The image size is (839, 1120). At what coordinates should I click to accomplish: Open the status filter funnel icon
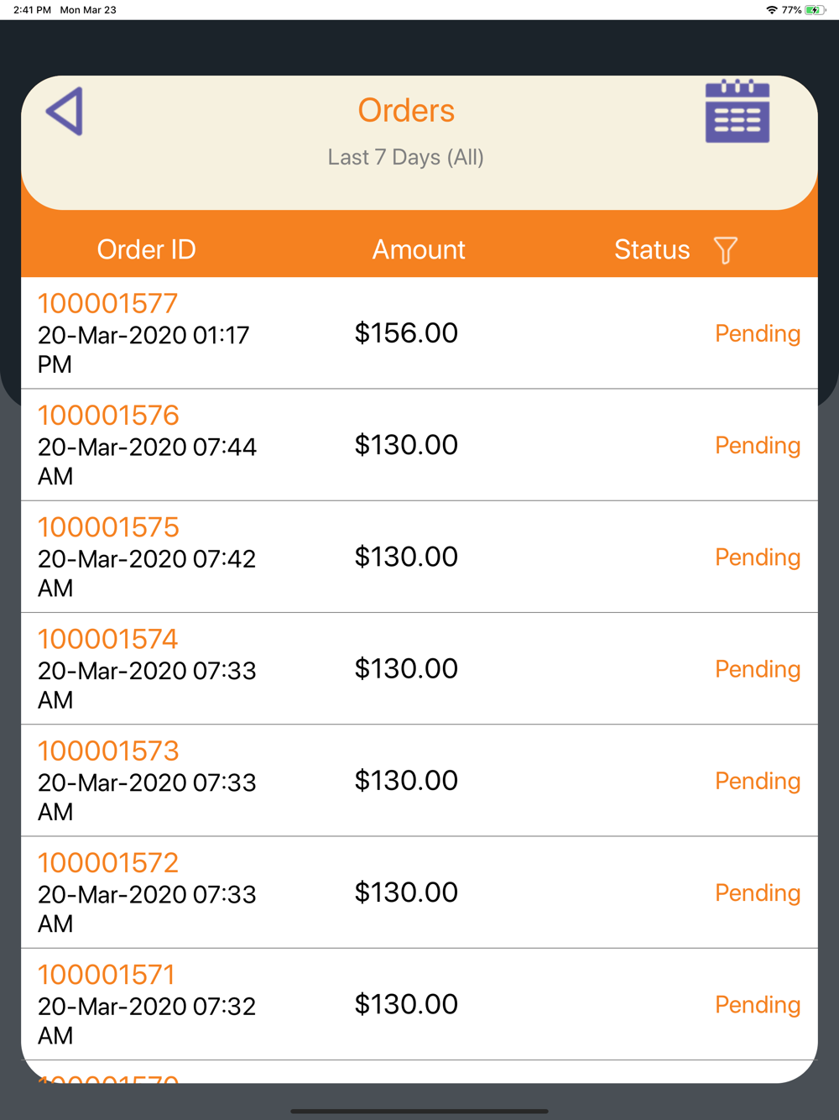(x=725, y=250)
